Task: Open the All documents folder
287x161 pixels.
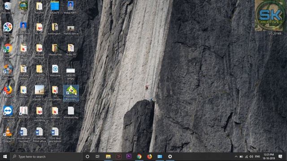Action: pos(55,93)
